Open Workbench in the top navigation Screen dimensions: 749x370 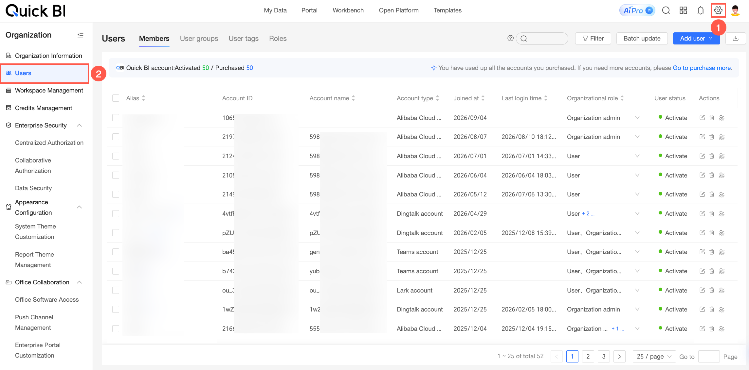tap(348, 10)
